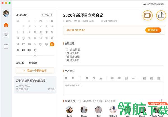
Task: Toggle strikethrough in notes toolbar
Action: [94, 78]
